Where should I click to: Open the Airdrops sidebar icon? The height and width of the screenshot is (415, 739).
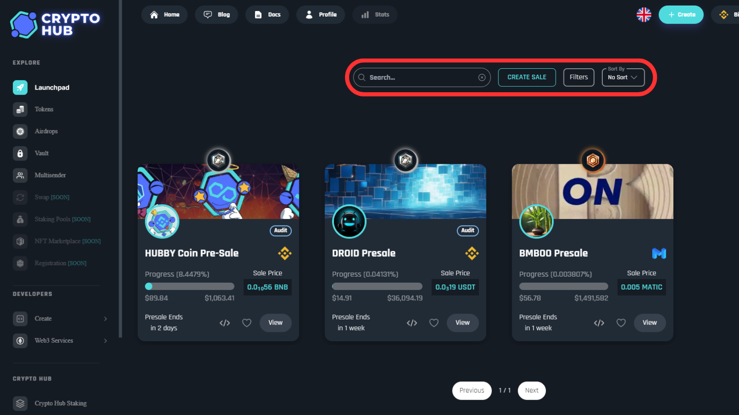pyautogui.click(x=20, y=131)
